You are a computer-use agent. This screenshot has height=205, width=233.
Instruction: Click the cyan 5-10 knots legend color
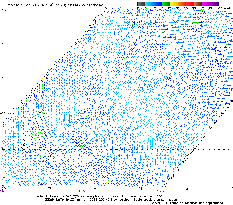[149, 4]
